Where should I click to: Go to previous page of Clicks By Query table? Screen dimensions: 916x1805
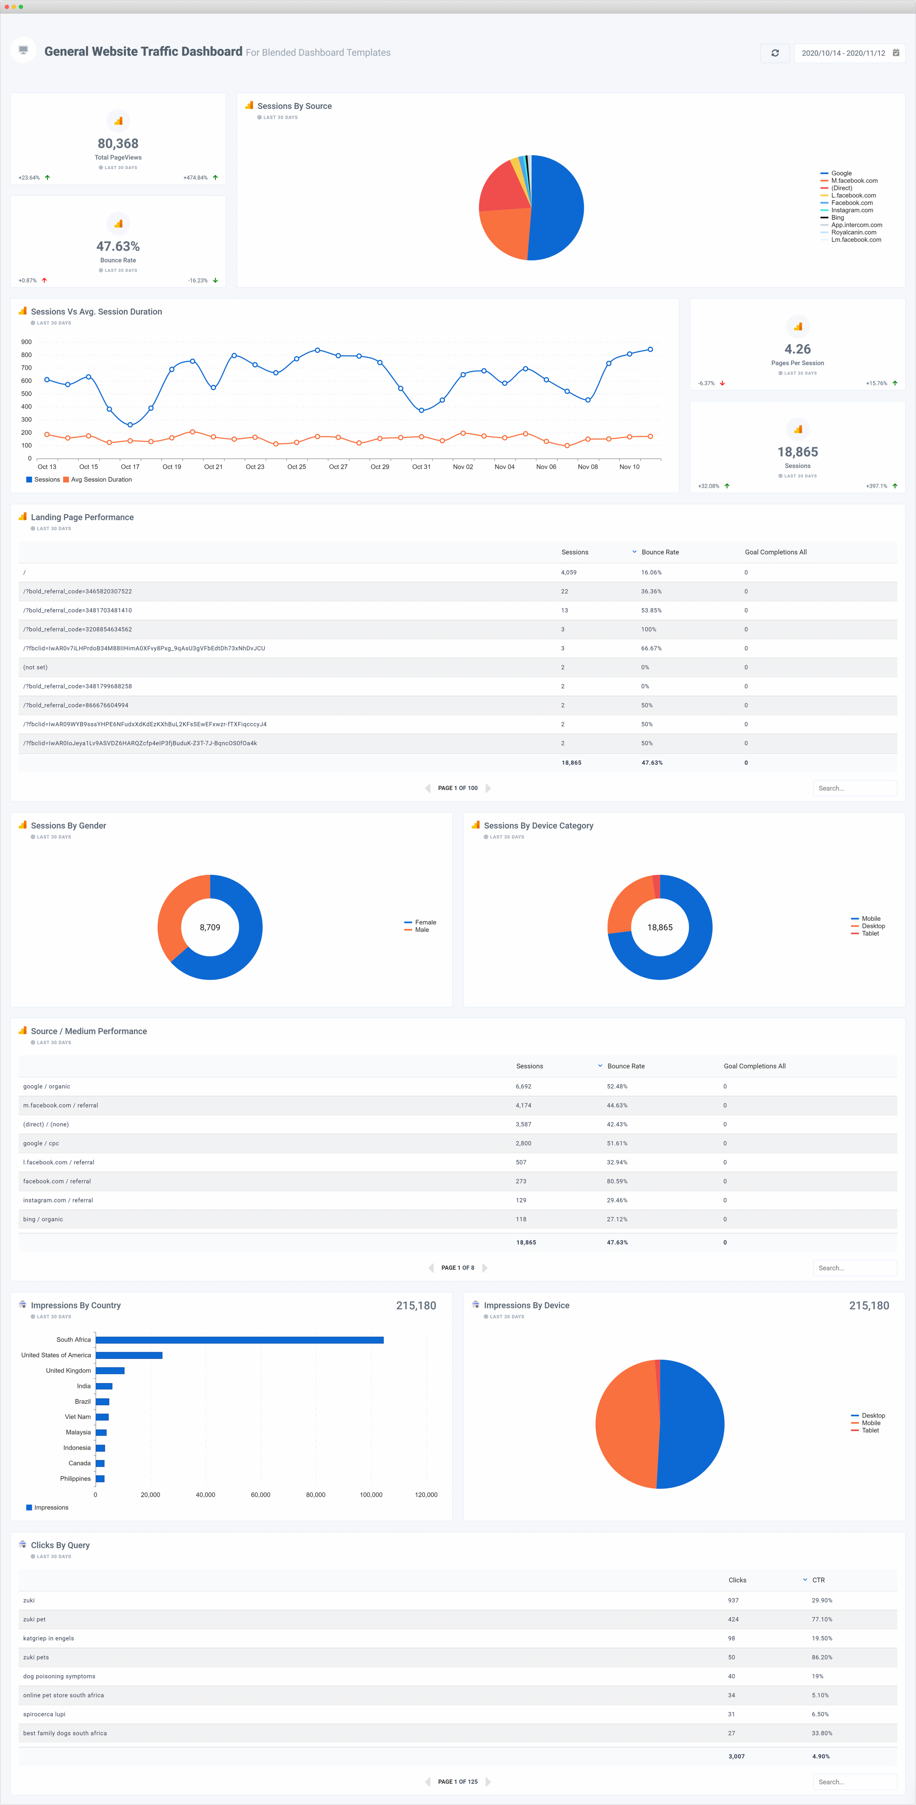click(428, 1782)
